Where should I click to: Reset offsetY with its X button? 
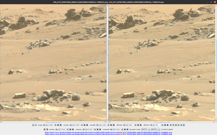pos(168,125)
